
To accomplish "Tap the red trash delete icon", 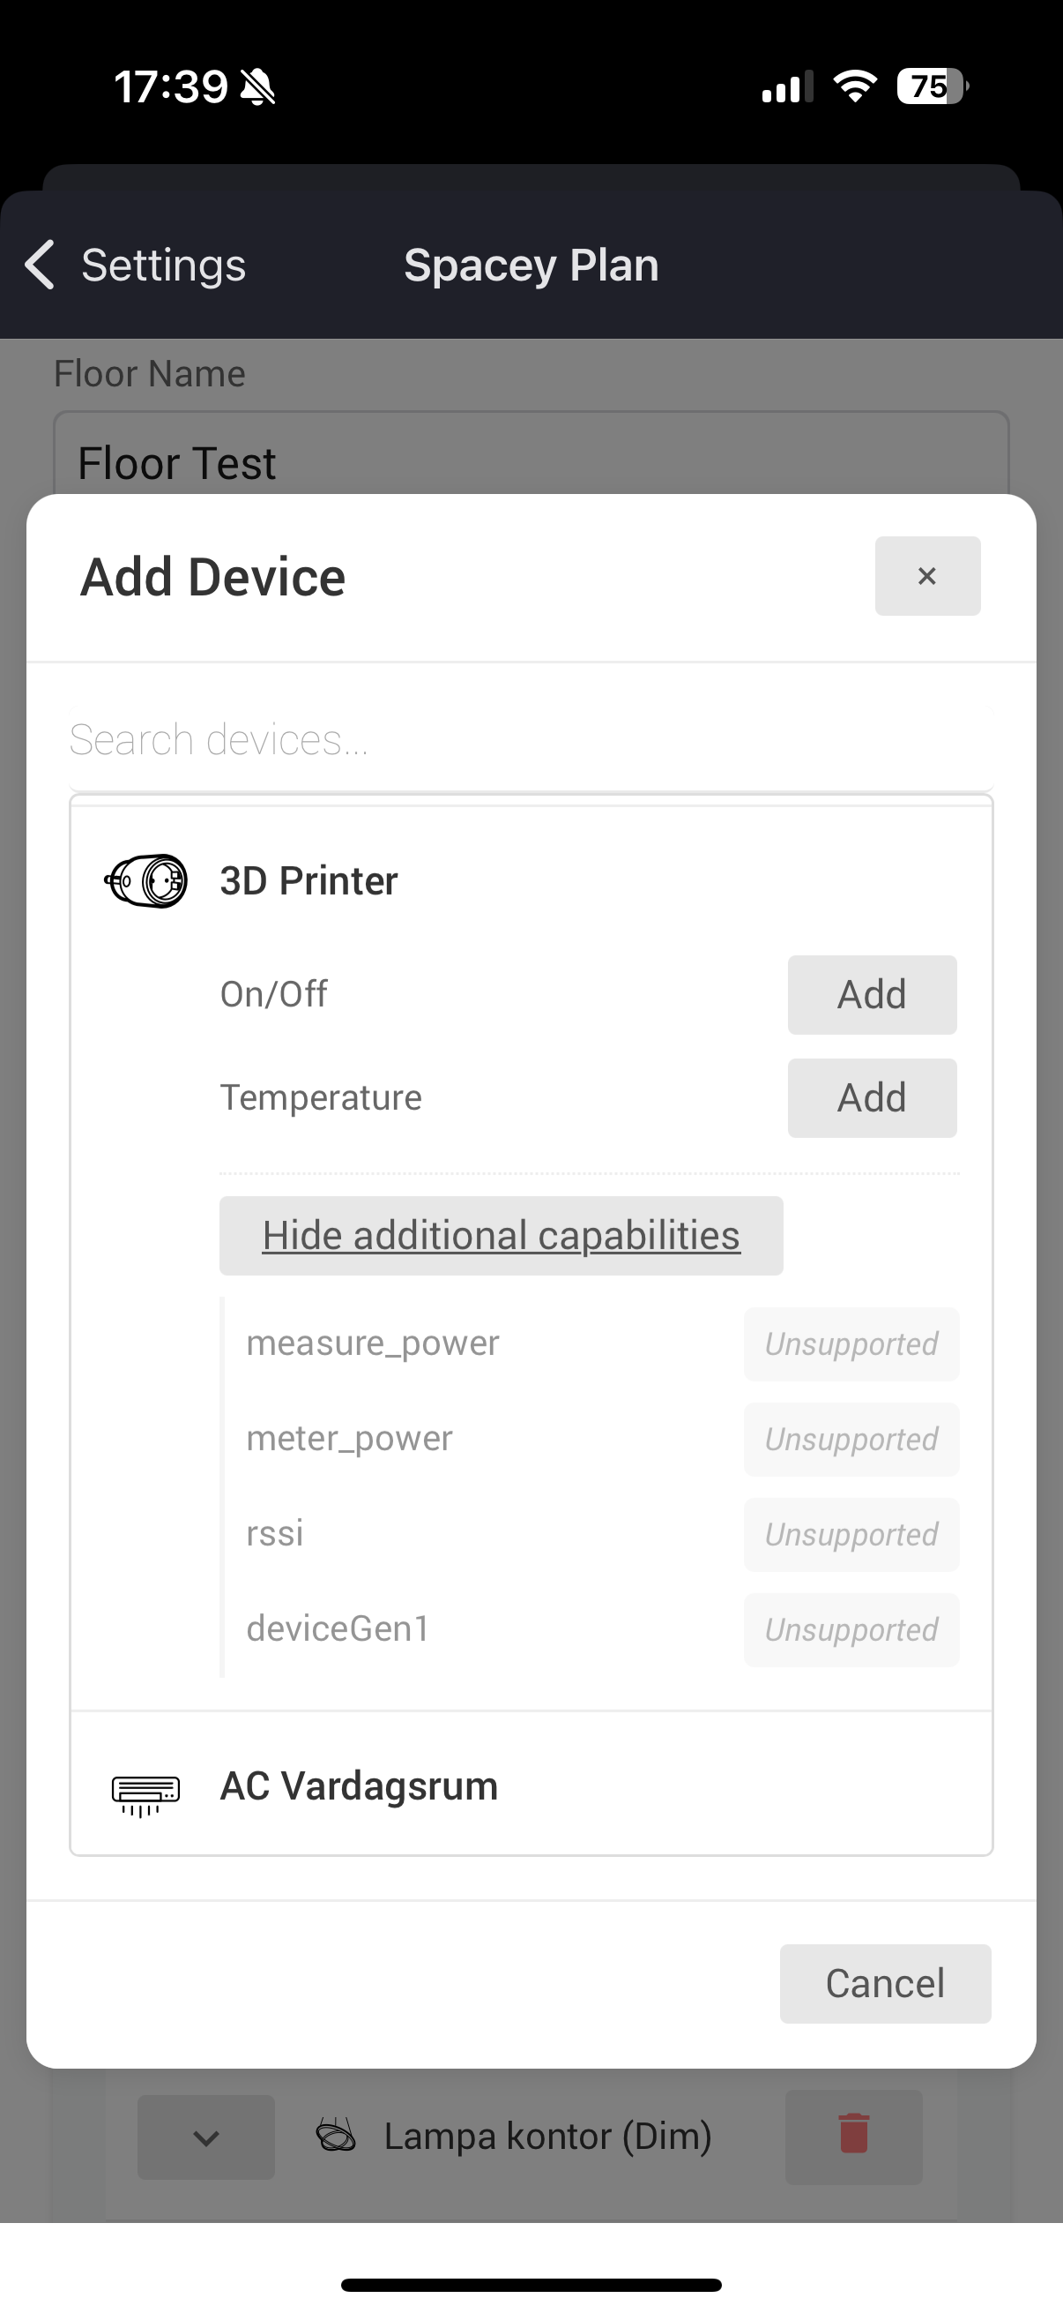I will click(x=853, y=2135).
